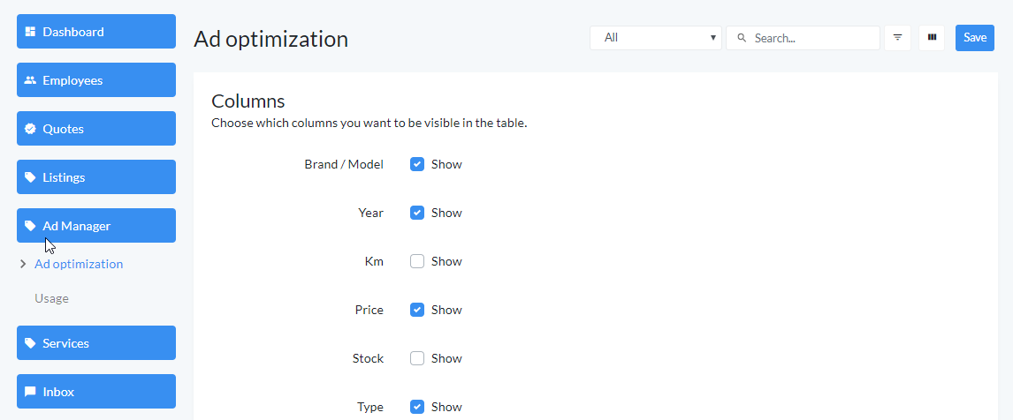Click the Save button
Screen dimensions: 1013x420
click(x=975, y=38)
